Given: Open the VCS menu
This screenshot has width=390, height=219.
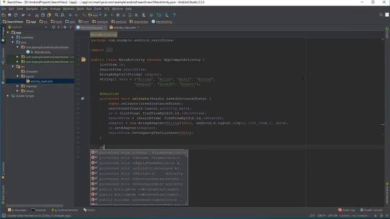Looking at the screenshot, I should [107, 9].
